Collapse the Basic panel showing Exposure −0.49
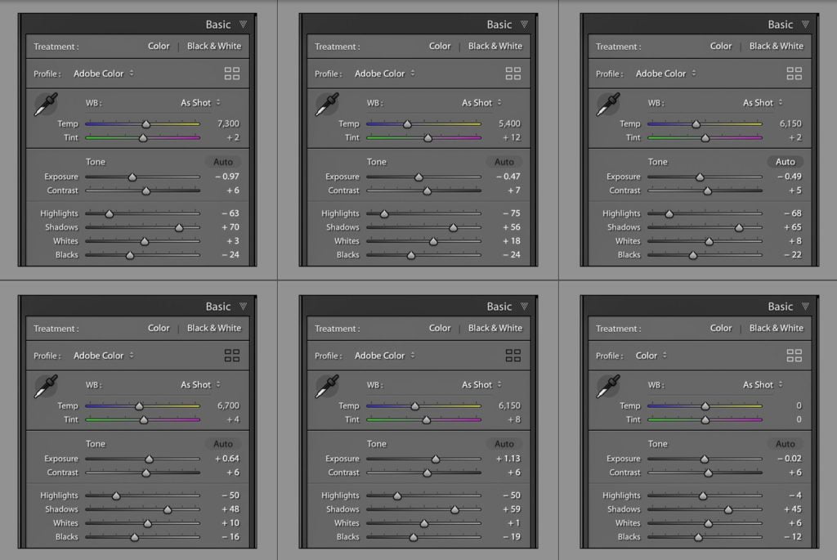This screenshot has height=560, width=837. [x=805, y=25]
